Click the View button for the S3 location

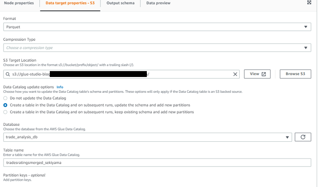click(x=257, y=74)
